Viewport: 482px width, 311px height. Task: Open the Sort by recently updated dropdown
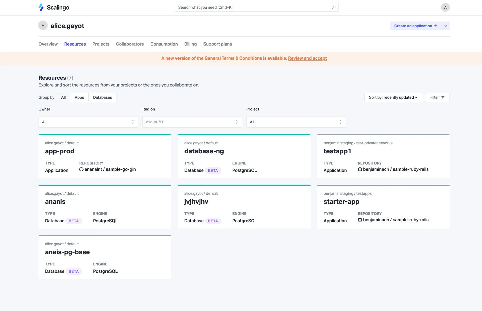[393, 97]
